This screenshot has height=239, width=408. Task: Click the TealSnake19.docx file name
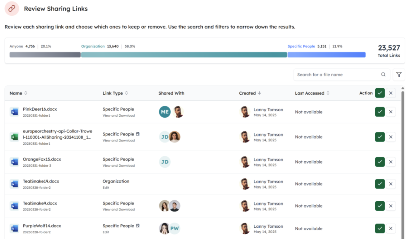[41, 181]
